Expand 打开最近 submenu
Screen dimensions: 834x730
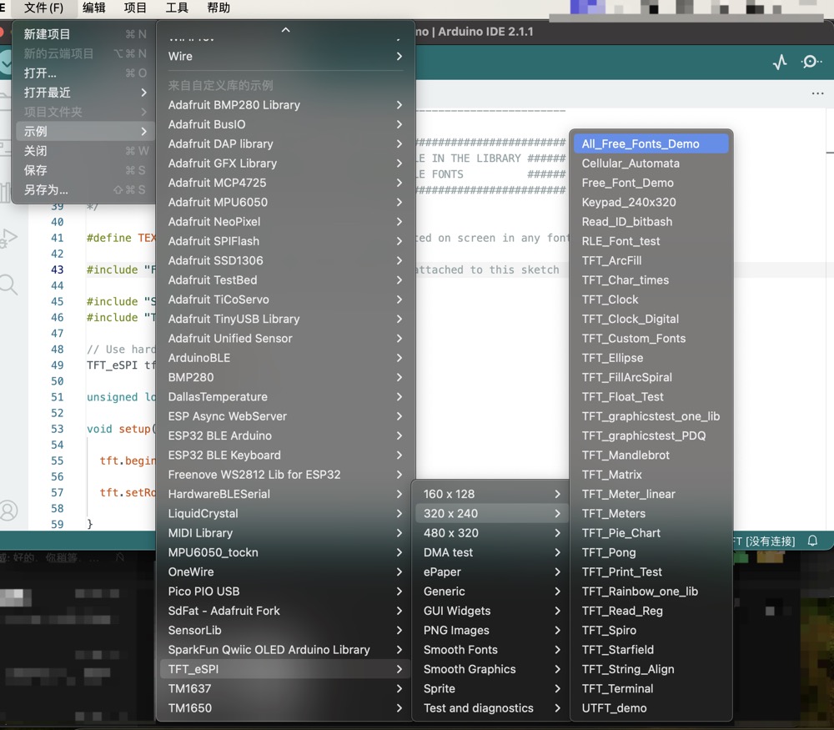[84, 93]
